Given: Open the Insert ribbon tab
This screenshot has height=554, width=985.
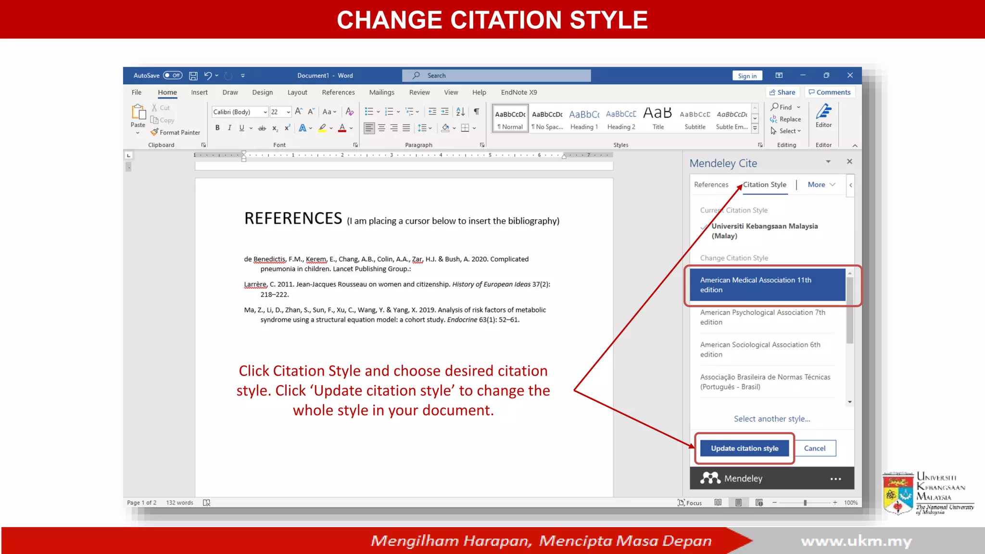Looking at the screenshot, I should pyautogui.click(x=199, y=92).
